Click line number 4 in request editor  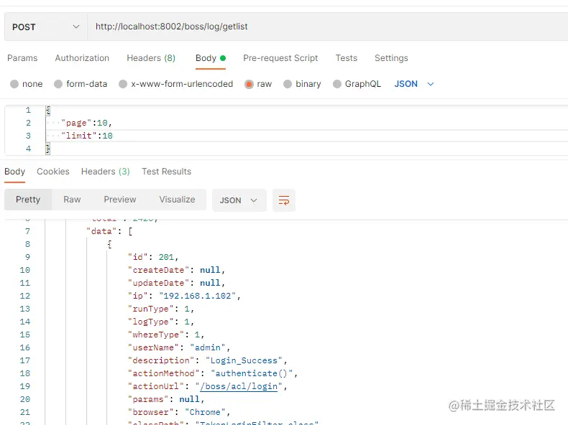coord(28,149)
